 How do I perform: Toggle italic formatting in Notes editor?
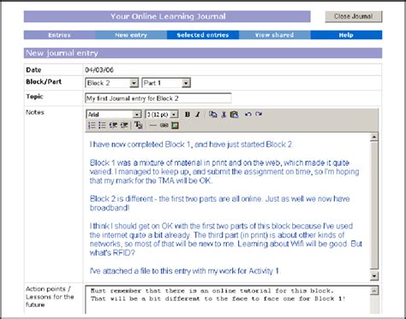point(198,115)
